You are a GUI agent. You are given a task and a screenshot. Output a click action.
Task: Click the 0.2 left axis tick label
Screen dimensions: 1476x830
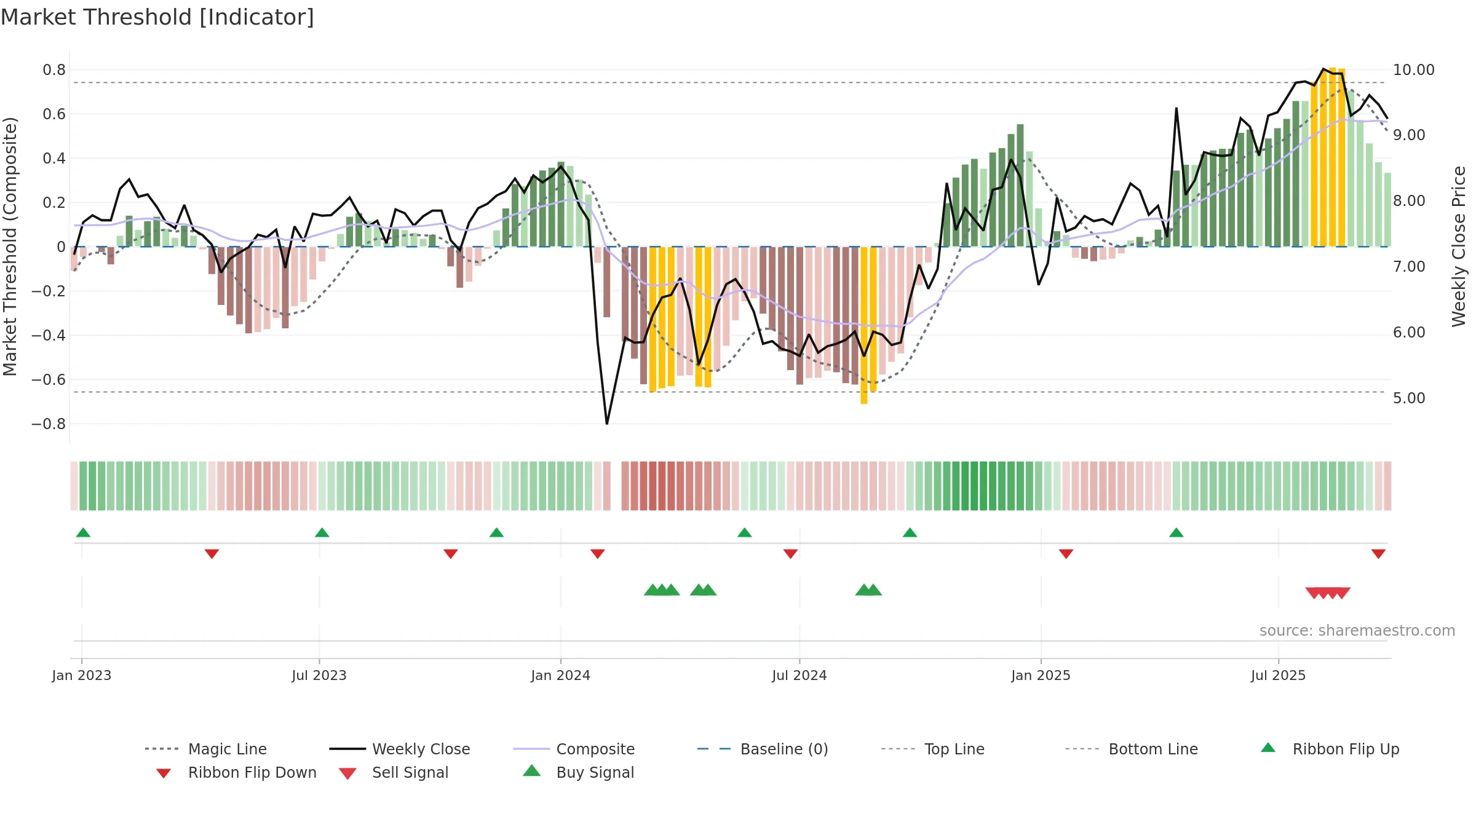[54, 203]
